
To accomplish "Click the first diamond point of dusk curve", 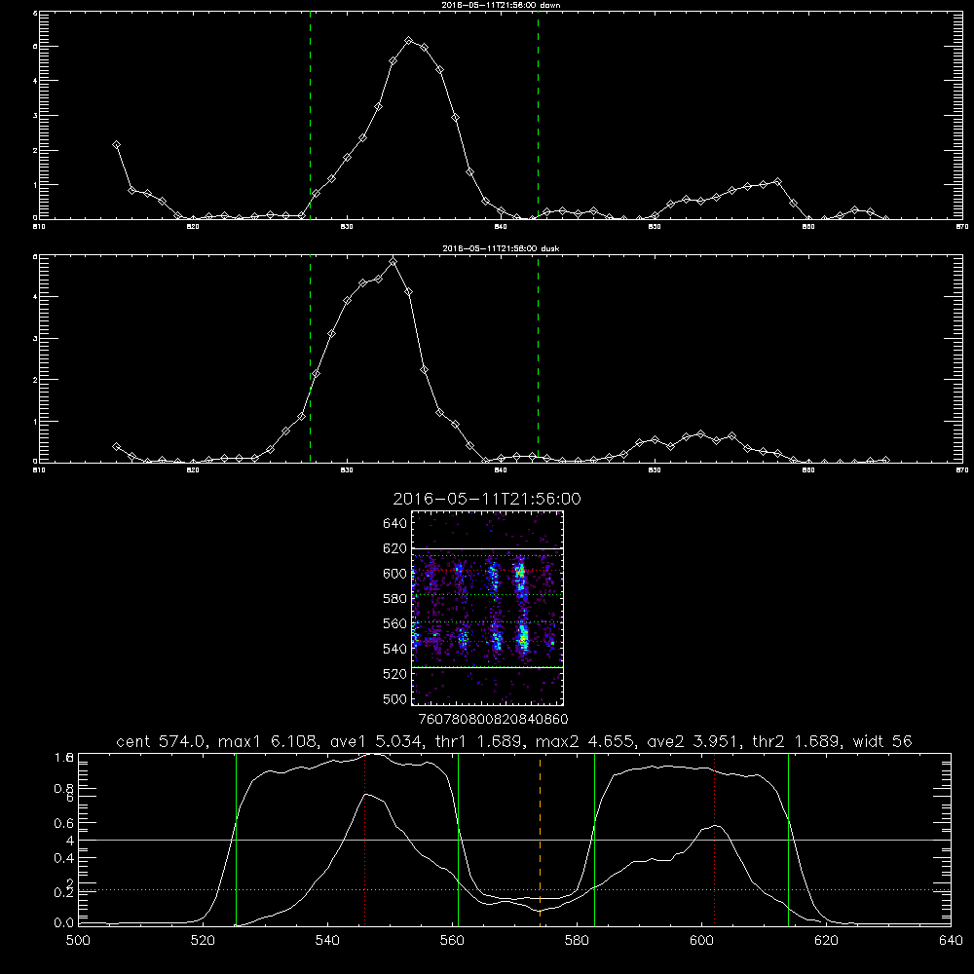I will tap(116, 447).
